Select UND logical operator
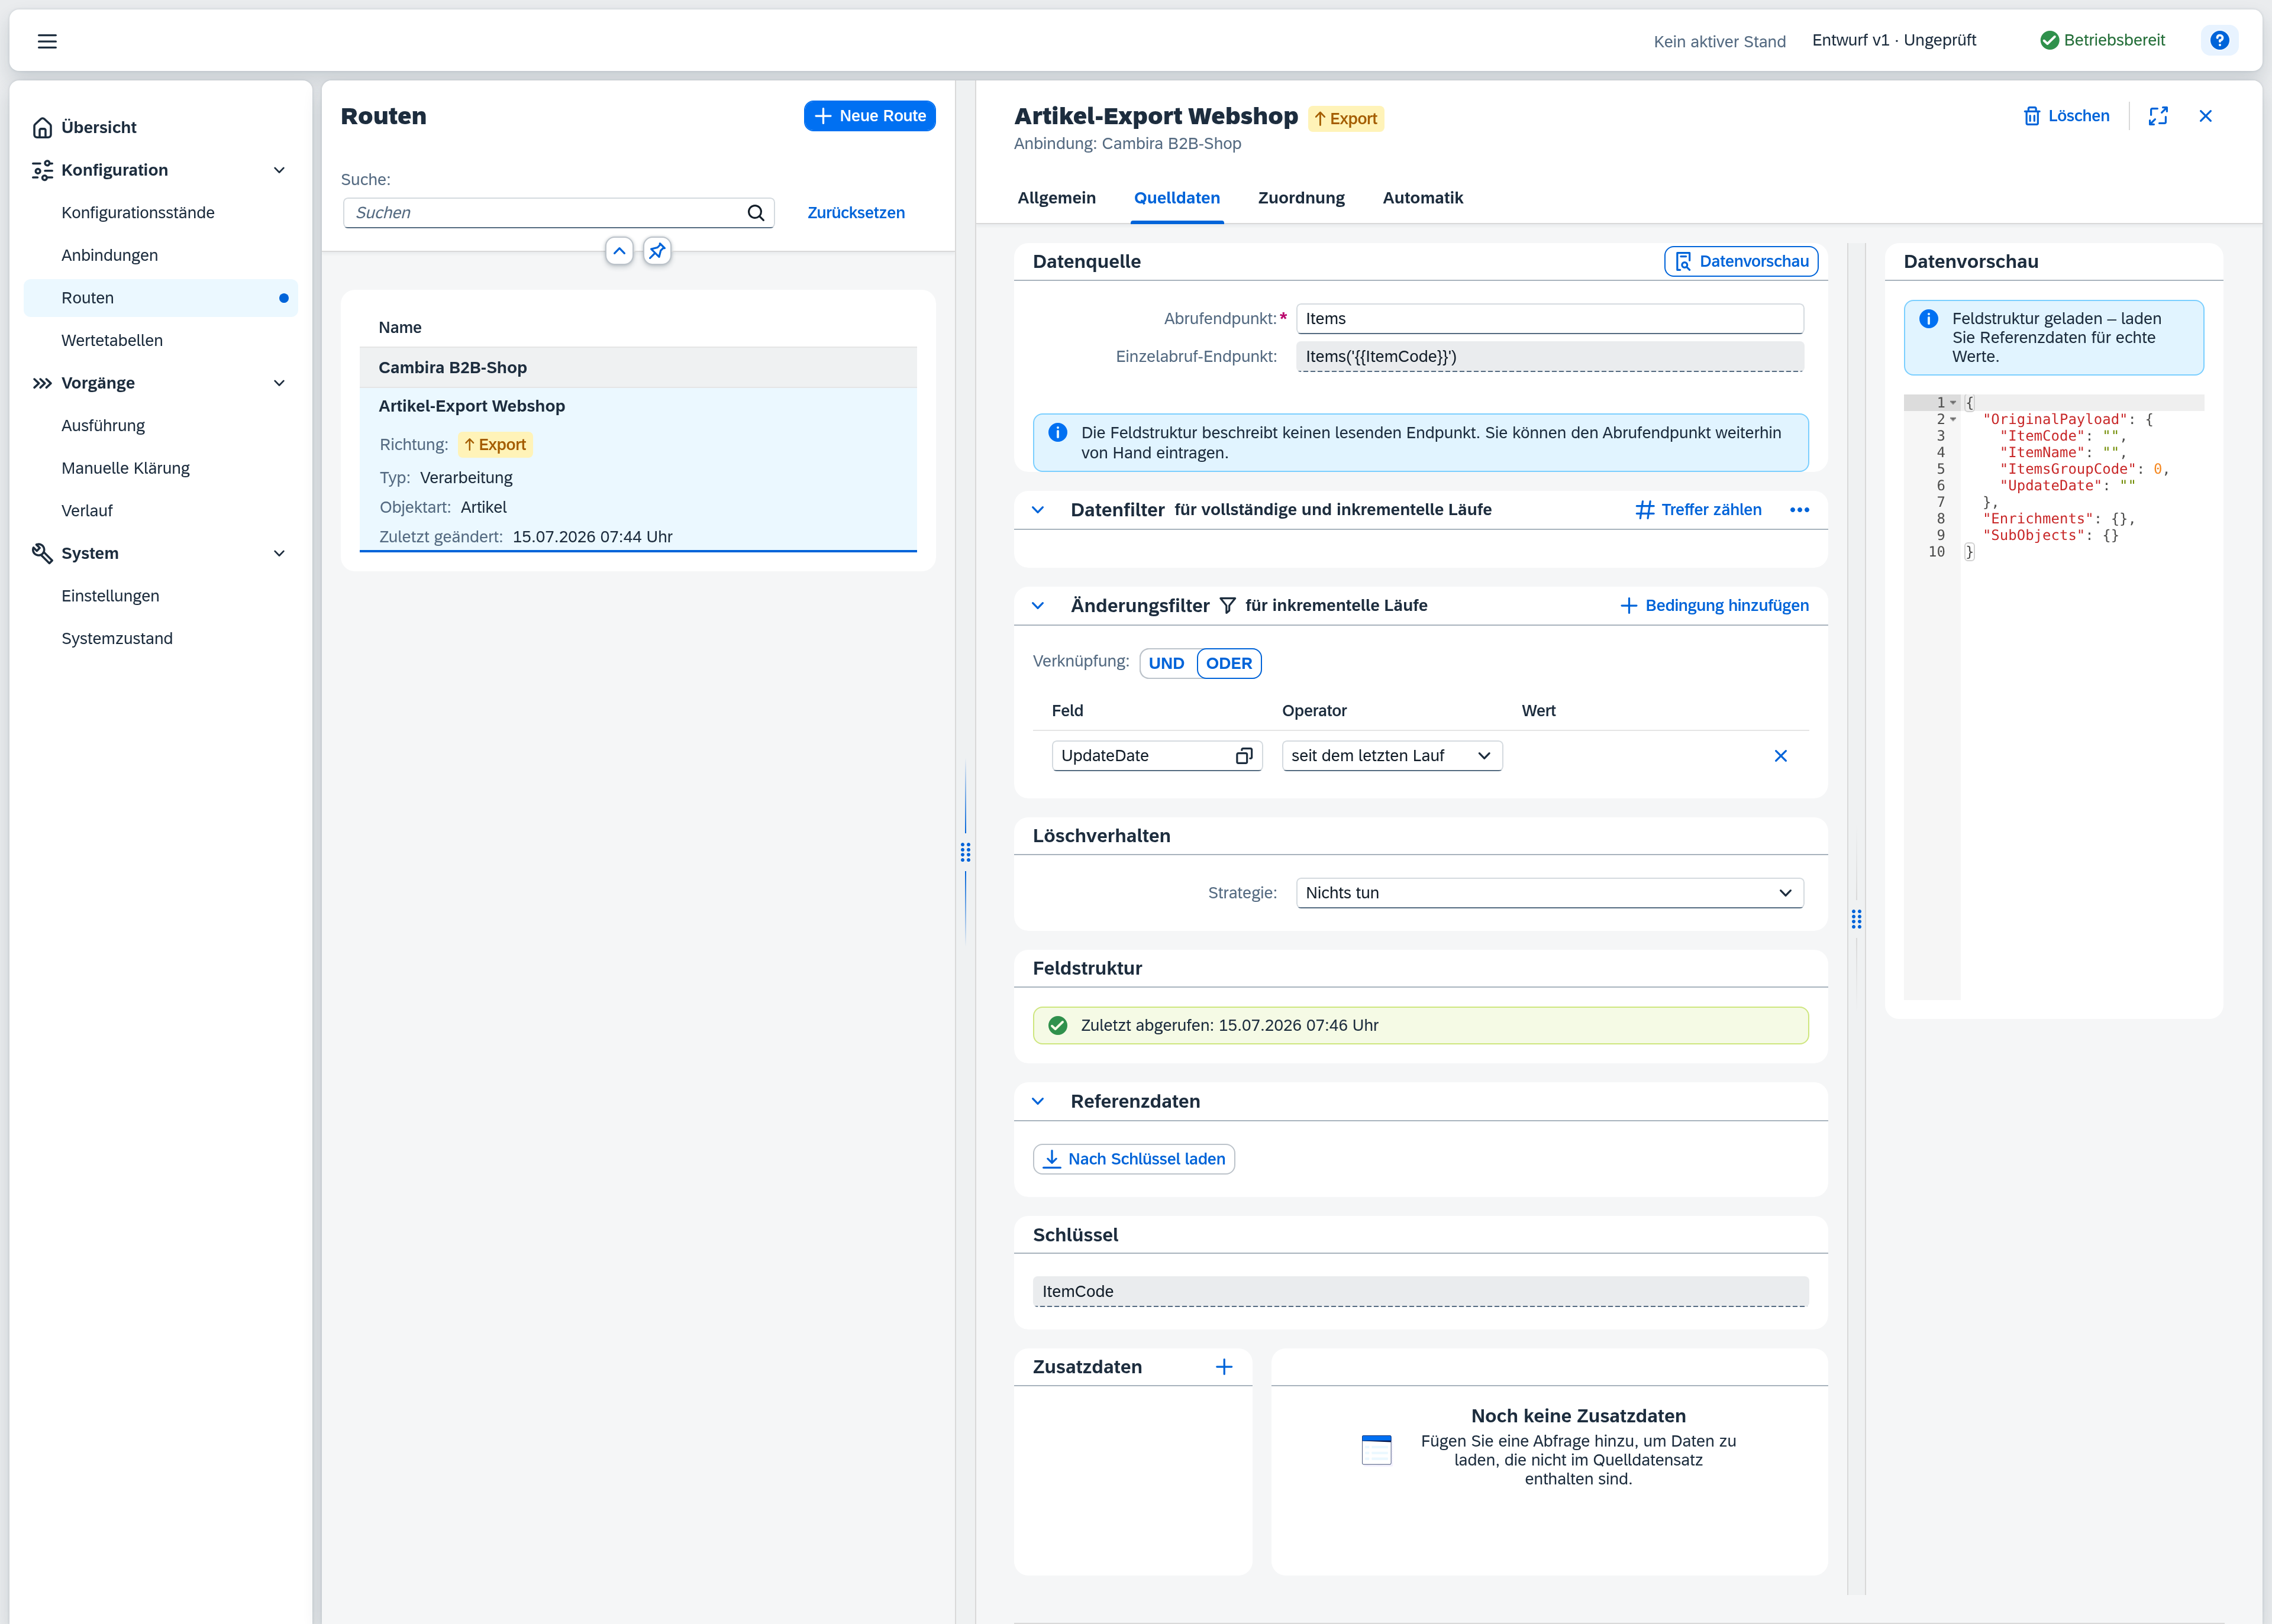Screen dimensions: 2272x1624 (x=1167, y=663)
